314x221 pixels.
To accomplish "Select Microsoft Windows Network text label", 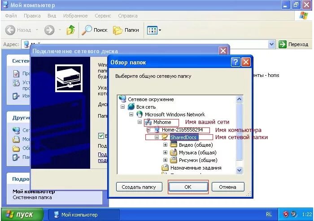I will (175, 115).
